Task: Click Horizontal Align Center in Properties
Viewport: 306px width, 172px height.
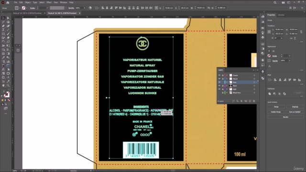Action: tap(280, 80)
